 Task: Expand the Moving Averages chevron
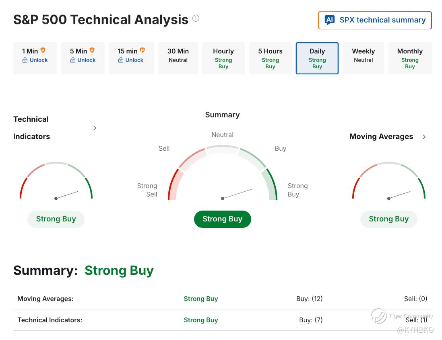(424, 137)
